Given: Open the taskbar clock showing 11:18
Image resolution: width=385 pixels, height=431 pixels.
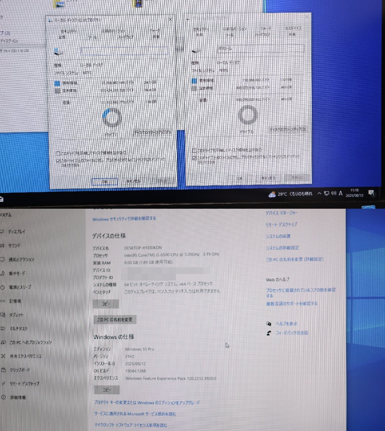Looking at the screenshot, I should pyautogui.click(x=354, y=193).
